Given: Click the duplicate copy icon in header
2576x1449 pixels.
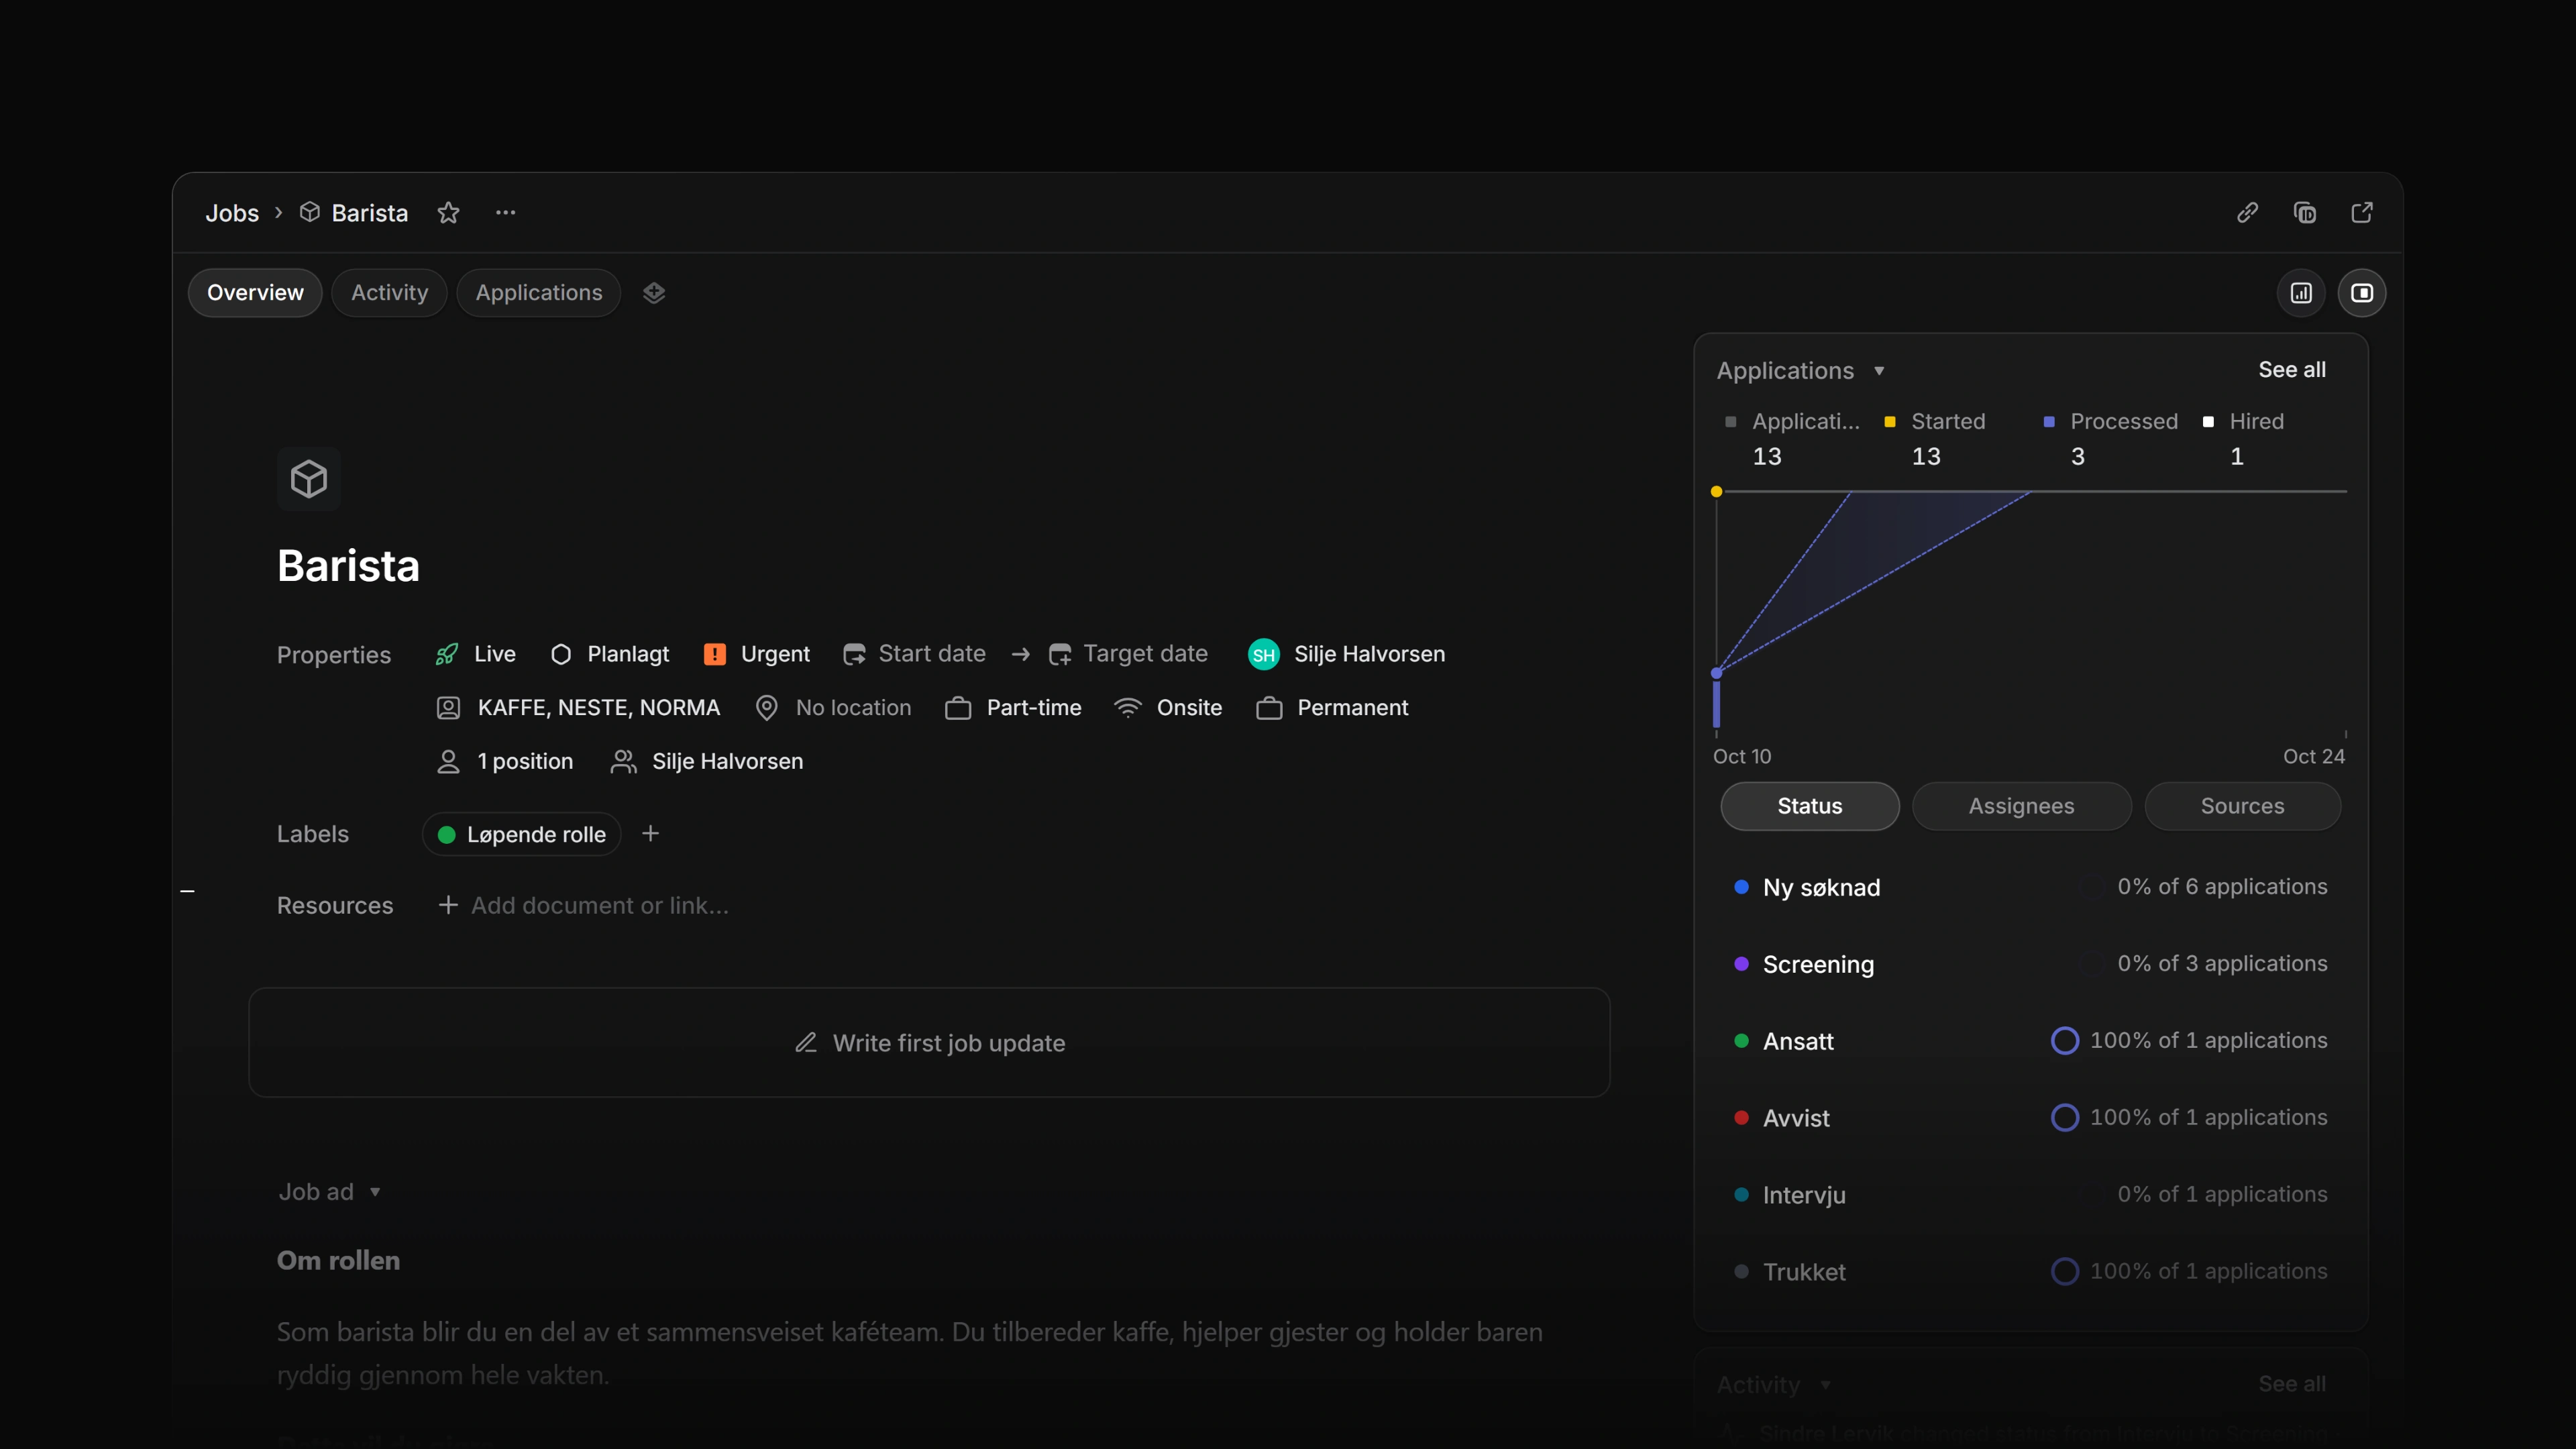Looking at the screenshot, I should (x=2304, y=212).
